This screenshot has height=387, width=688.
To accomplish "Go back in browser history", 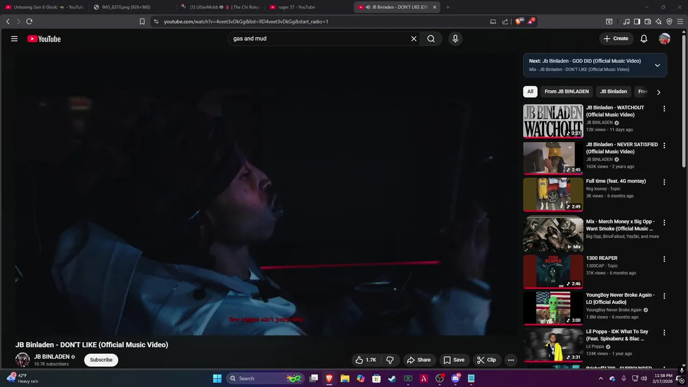I will [x=8, y=21].
